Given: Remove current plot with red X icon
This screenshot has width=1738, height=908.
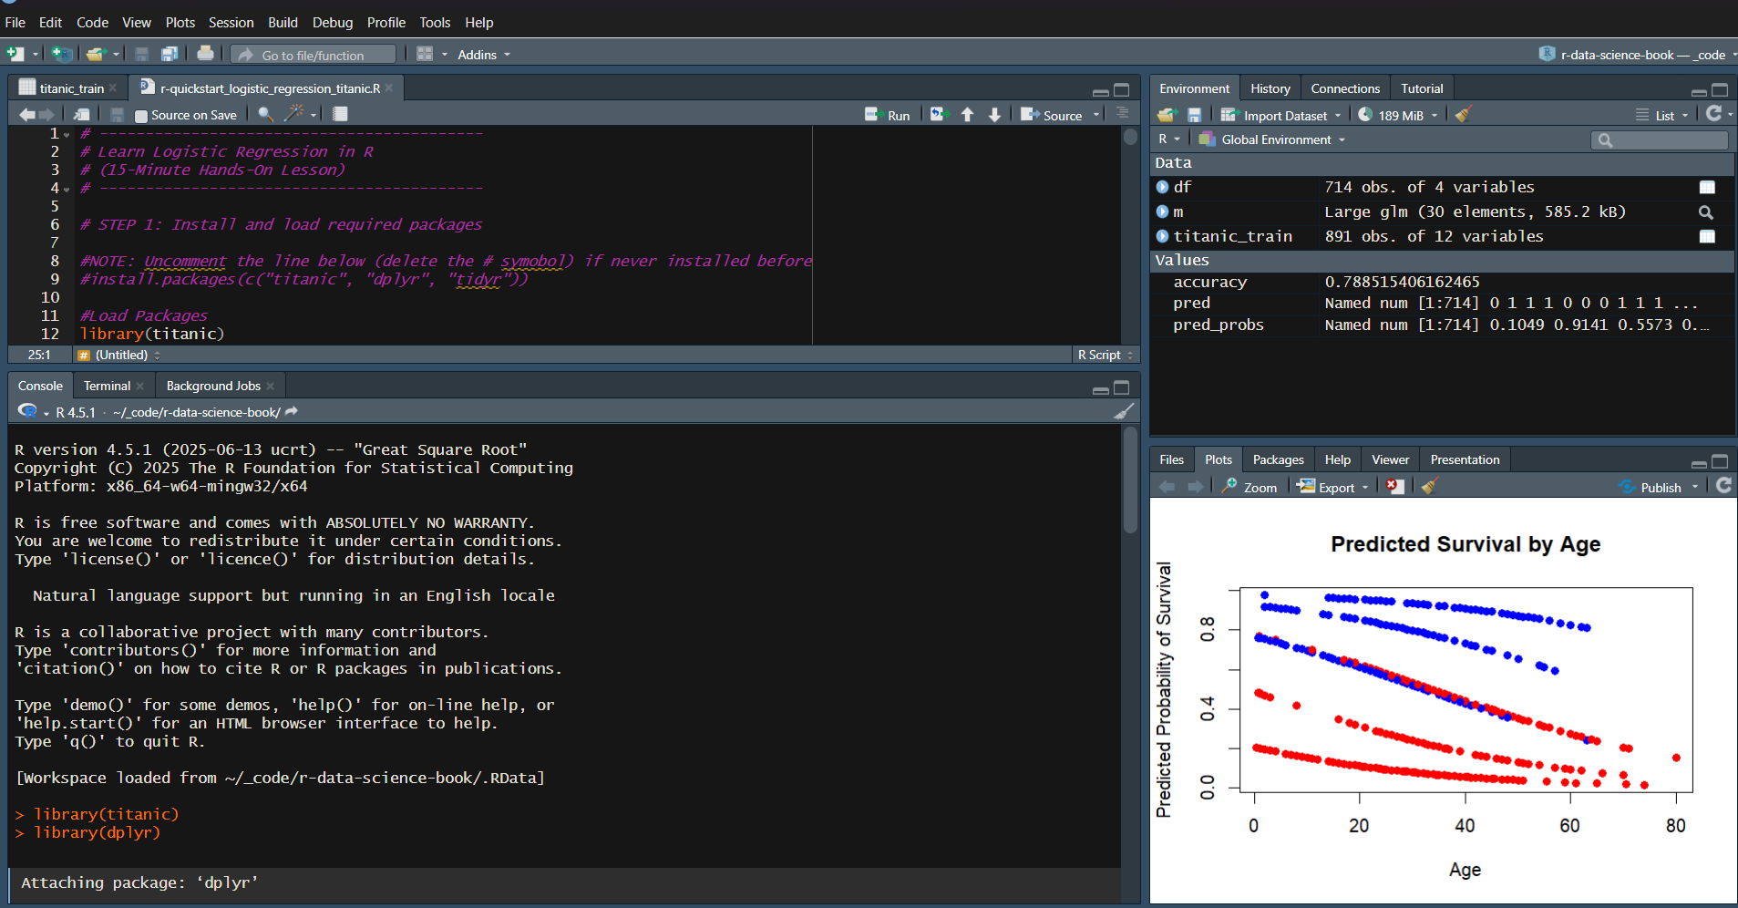Looking at the screenshot, I should [x=1394, y=487].
